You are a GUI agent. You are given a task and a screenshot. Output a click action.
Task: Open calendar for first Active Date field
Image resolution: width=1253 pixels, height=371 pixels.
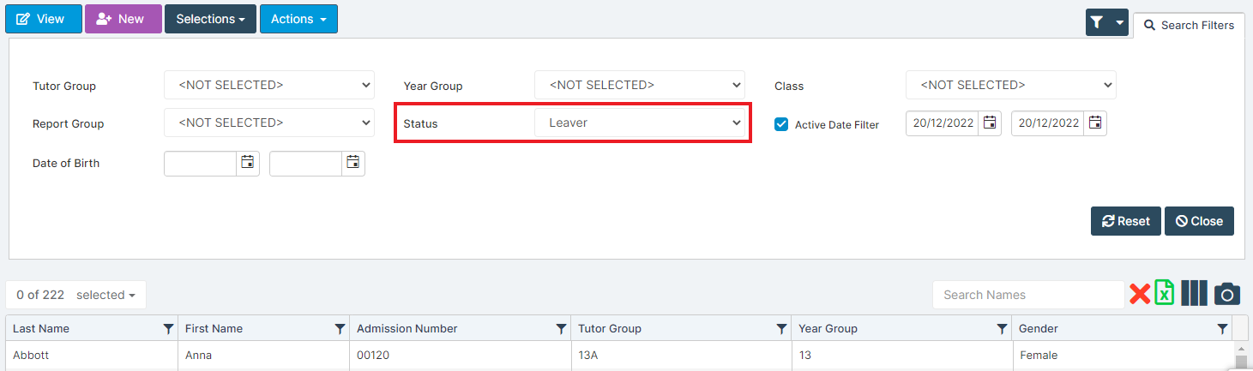pyautogui.click(x=990, y=123)
